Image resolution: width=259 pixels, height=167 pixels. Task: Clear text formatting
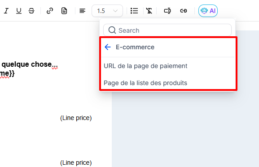pos(149,11)
